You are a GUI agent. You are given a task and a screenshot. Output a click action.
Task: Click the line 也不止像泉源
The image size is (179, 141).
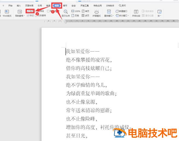click(82, 102)
